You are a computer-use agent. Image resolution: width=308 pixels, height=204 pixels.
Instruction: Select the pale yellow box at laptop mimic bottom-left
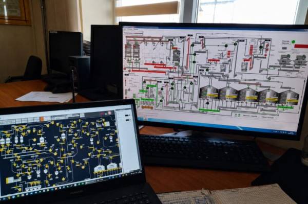pyautogui.click(x=10, y=180)
